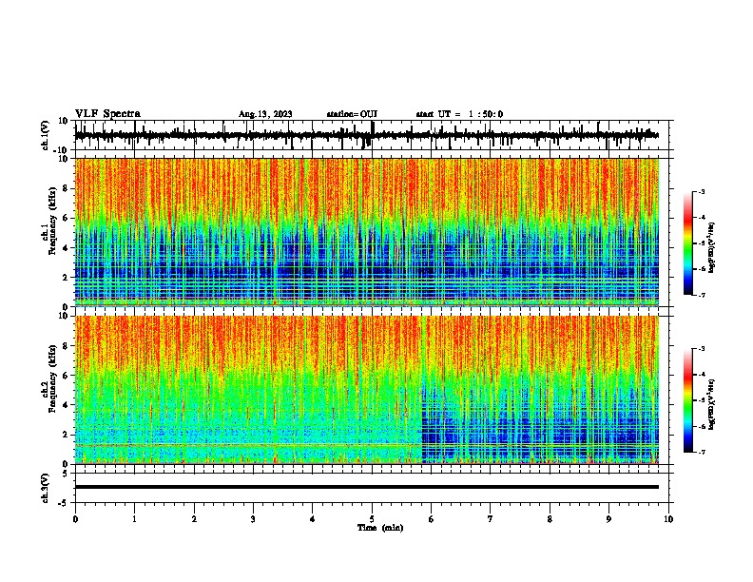Click the "5" tick on ch.3(V) axis
Screen dimensions: 753x582
[x=66, y=474]
